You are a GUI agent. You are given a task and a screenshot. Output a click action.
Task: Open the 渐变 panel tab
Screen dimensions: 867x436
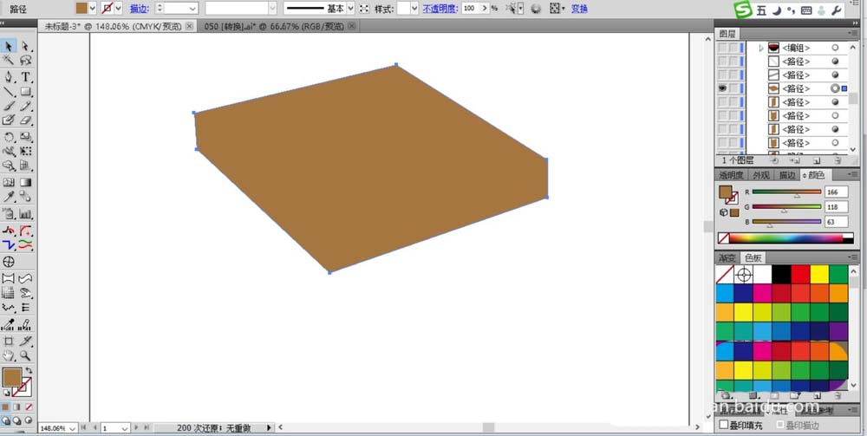point(727,257)
